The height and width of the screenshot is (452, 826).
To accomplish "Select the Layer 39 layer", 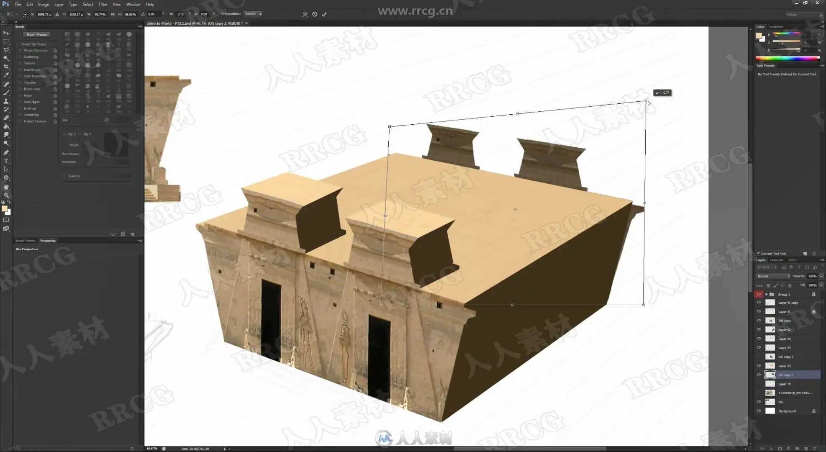I will [785, 384].
